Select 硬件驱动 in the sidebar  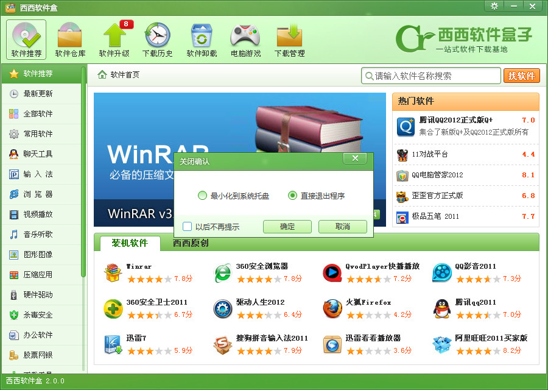click(41, 295)
